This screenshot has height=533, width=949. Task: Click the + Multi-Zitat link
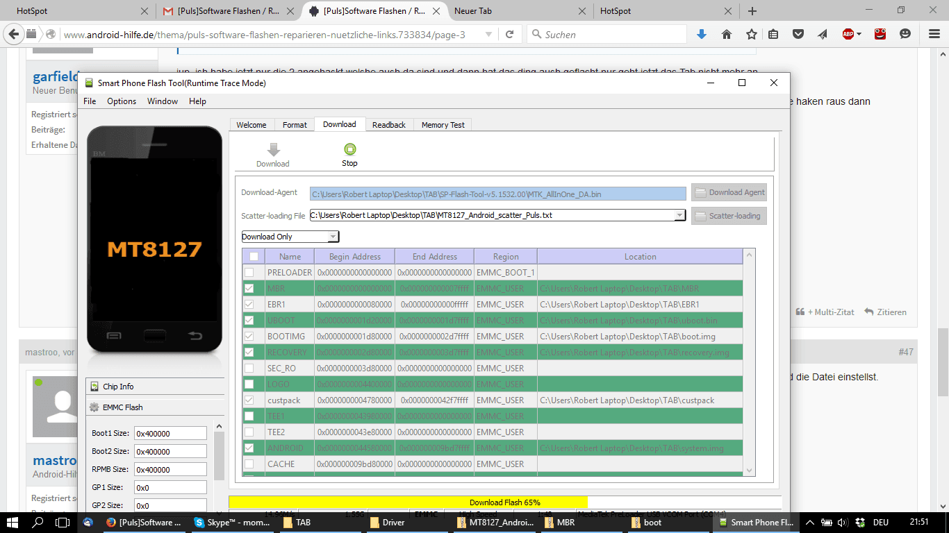click(x=825, y=312)
